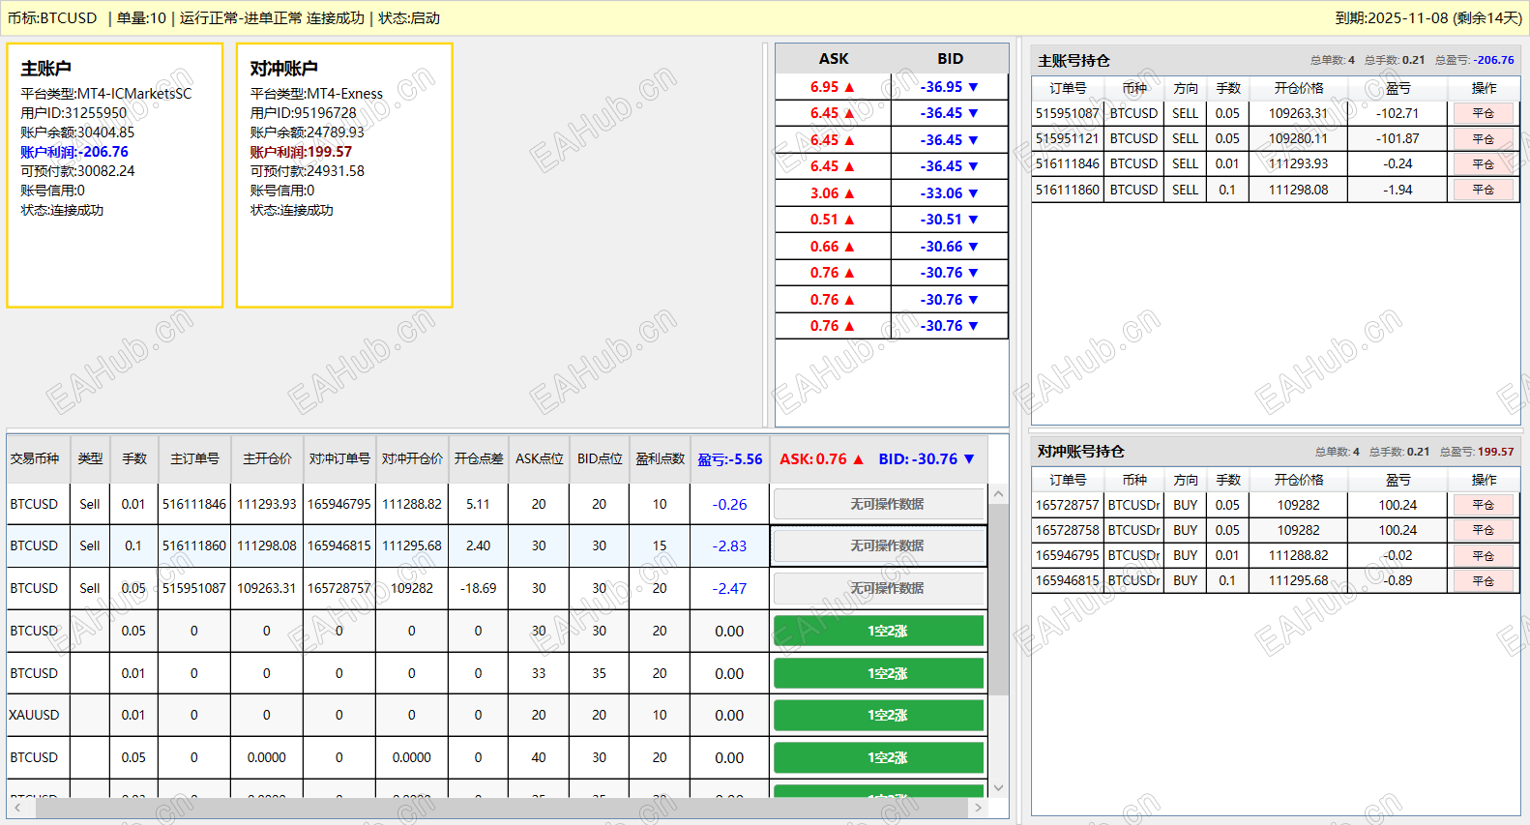This screenshot has width=1530, height=825.
Task: Click green 1空2涨 button in XAUUSD row
Action: [879, 716]
